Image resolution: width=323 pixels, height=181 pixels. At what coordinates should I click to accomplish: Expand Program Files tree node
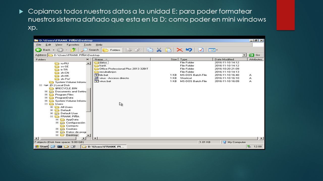coord(46,95)
